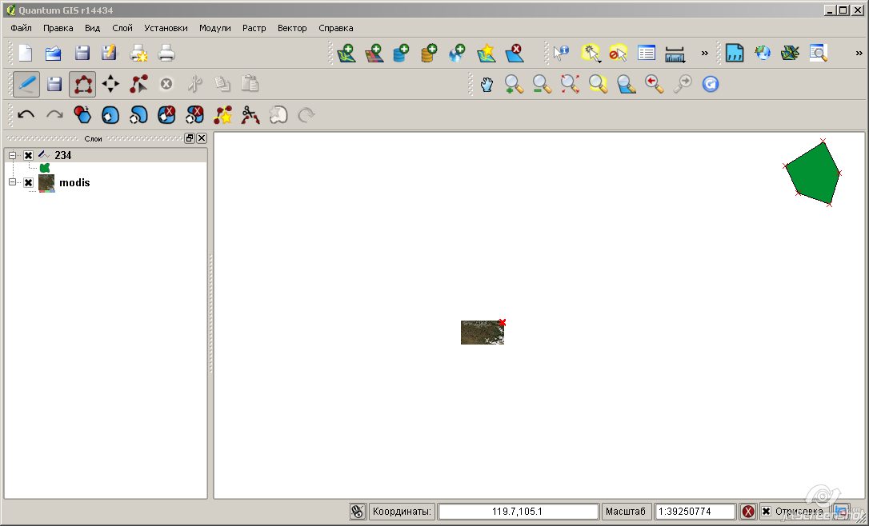Select the Measure ruler tool
This screenshot has width=869, height=526.
[x=675, y=54]
